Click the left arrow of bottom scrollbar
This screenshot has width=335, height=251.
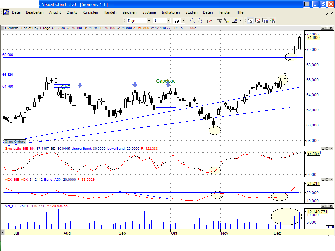tap(3, 233)
